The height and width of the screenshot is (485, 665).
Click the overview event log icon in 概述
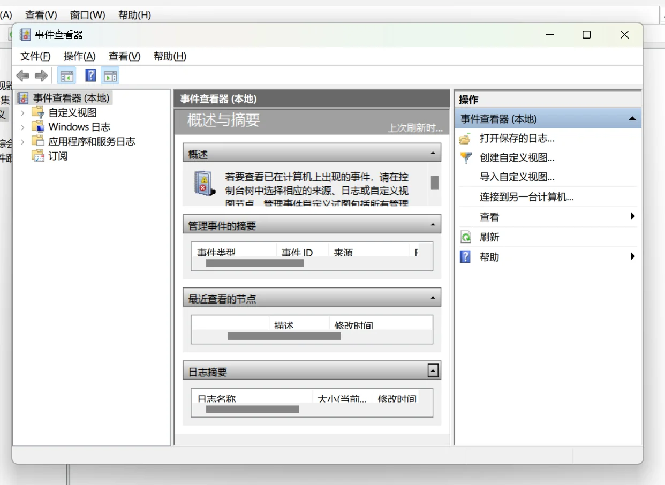(x=204, y=184)
